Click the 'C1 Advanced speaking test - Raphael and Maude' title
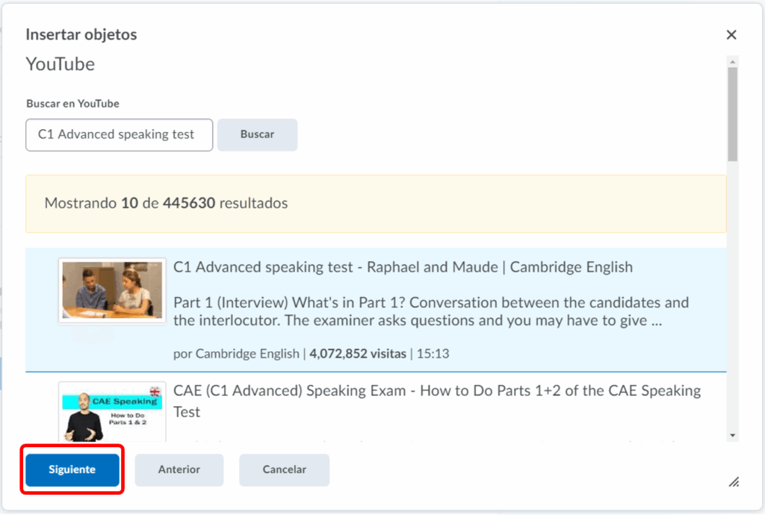 click(x=403, y=267)
